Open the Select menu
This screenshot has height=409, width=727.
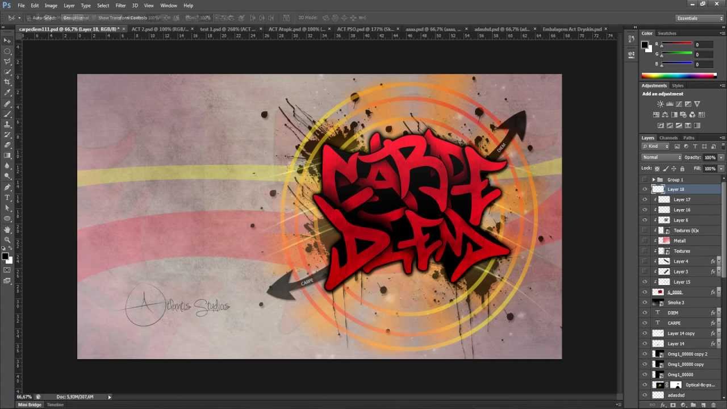pyautogui.click(x=103, y=5)
